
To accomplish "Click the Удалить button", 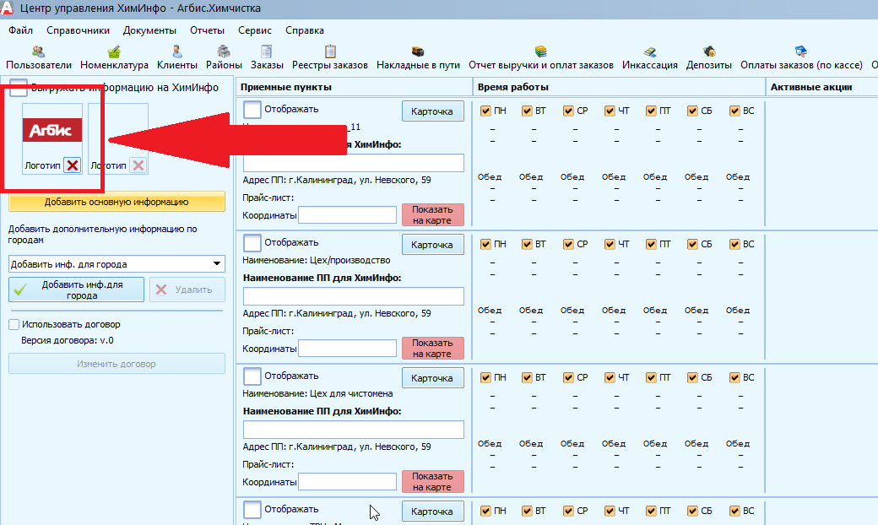I will coord(187,290).
